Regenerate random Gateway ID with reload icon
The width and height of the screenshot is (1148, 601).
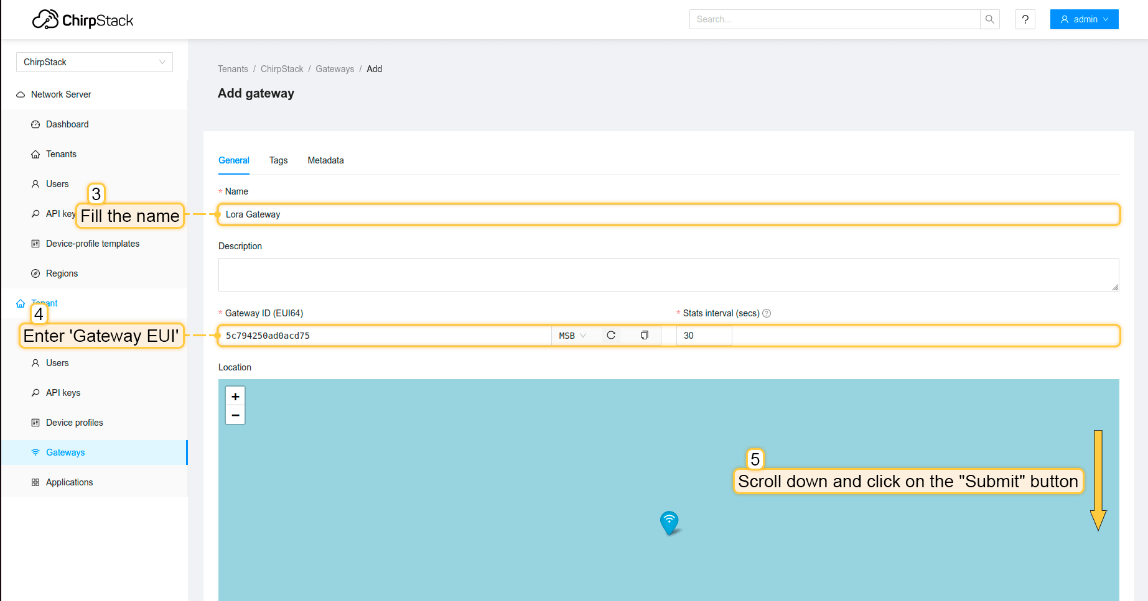tap(611, 335)
